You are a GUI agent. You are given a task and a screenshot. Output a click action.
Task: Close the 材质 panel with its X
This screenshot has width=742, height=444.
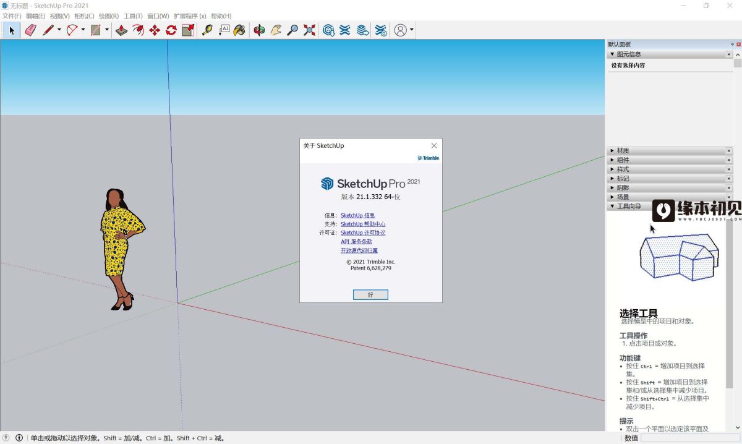pyautogui.click(x=729, y=151)
